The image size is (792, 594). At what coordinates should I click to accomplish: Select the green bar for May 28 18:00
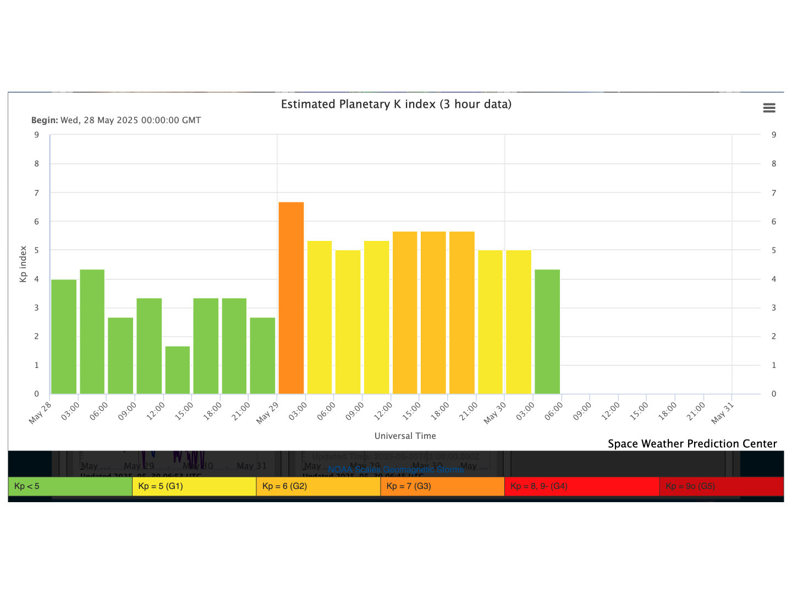(x=234, y=346)
